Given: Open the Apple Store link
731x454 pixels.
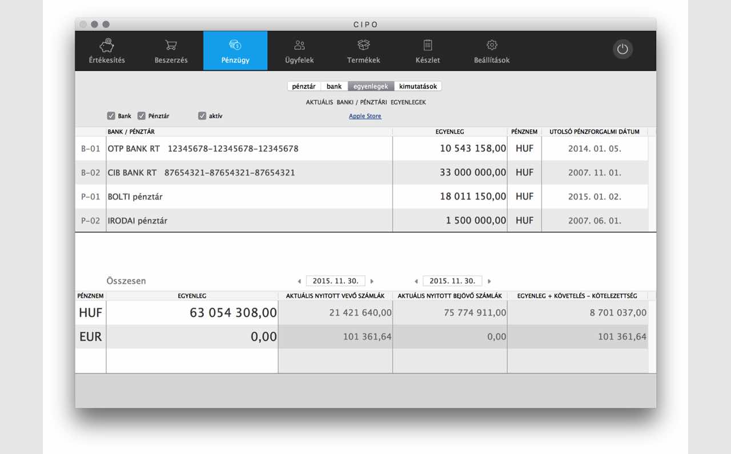Looking at the screenshot, I should pyautogui.click(x=365, y=116).
